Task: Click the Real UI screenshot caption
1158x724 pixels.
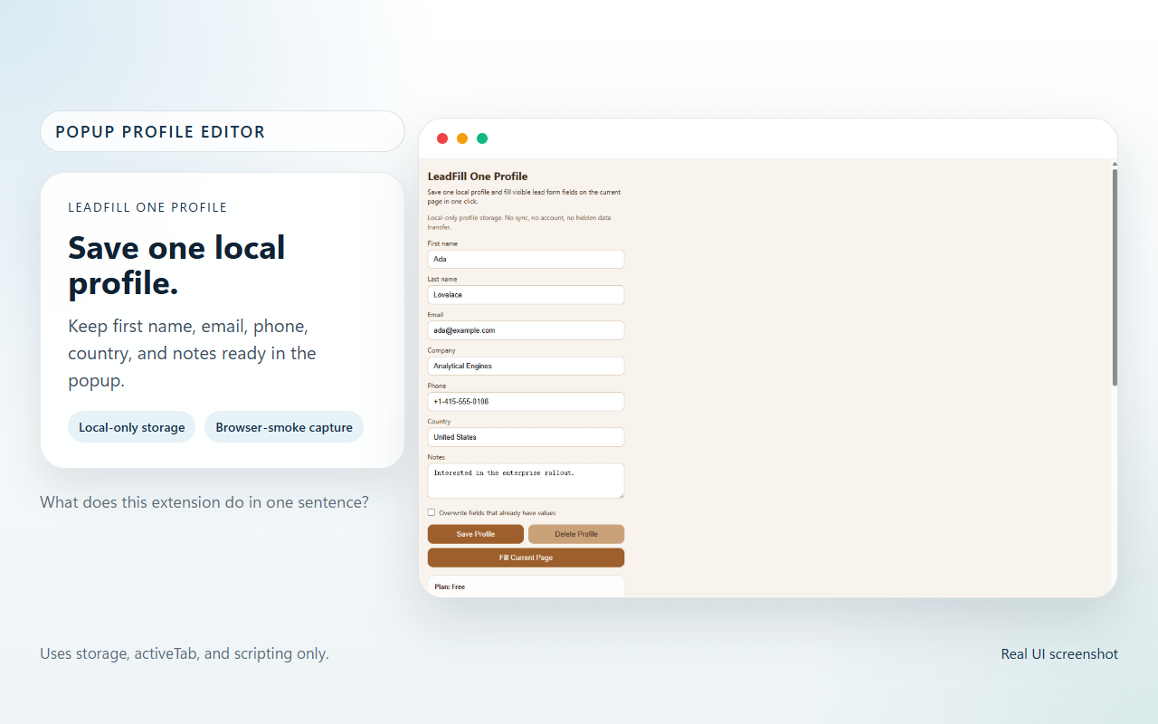Action: 1059,653
